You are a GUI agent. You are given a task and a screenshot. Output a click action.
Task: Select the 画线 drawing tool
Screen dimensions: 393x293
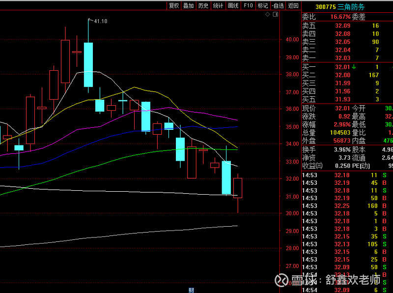(x=233, y=6)
